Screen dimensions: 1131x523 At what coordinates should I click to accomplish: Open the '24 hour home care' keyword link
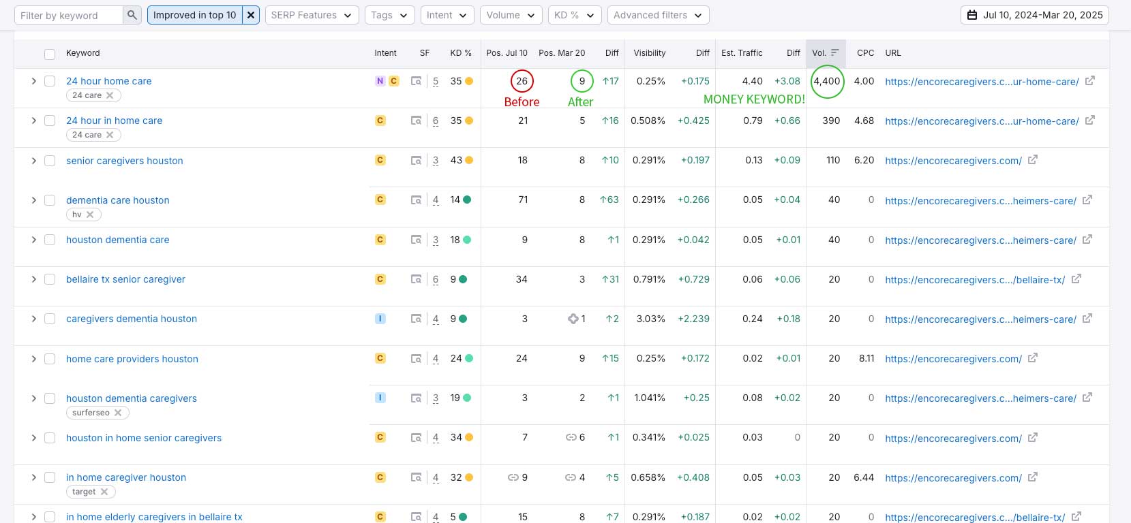[109, 81]
